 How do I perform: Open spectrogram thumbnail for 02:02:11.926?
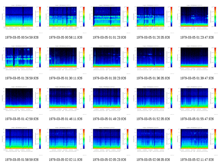click(65, 141)
